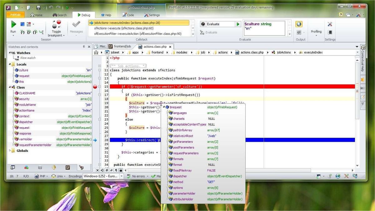Click inside the $culture evaluate result field
The image size is (375, 211).
click(x=264, y=27)
